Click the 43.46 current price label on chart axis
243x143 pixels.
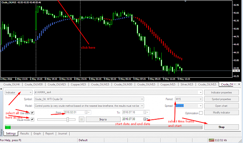[x=236, y=71]
